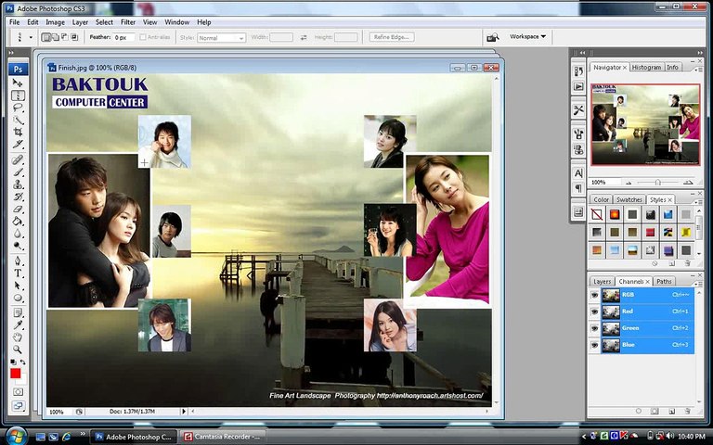The image size is (713, 445).
Task: Select the Slice tool
Action: (18, 145)
